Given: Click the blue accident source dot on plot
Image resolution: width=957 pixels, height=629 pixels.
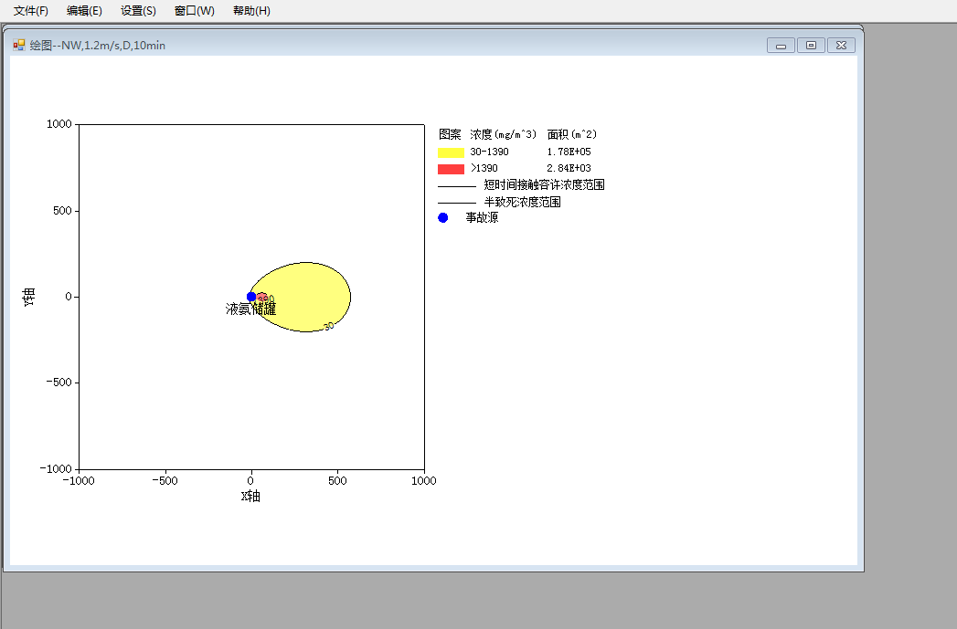Looking at the screenshot, I should point(250,297).
